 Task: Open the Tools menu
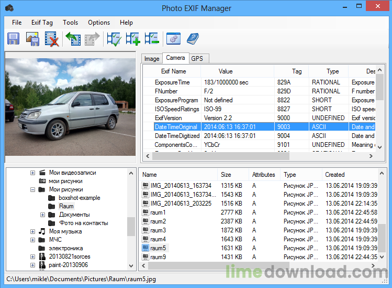70,23
